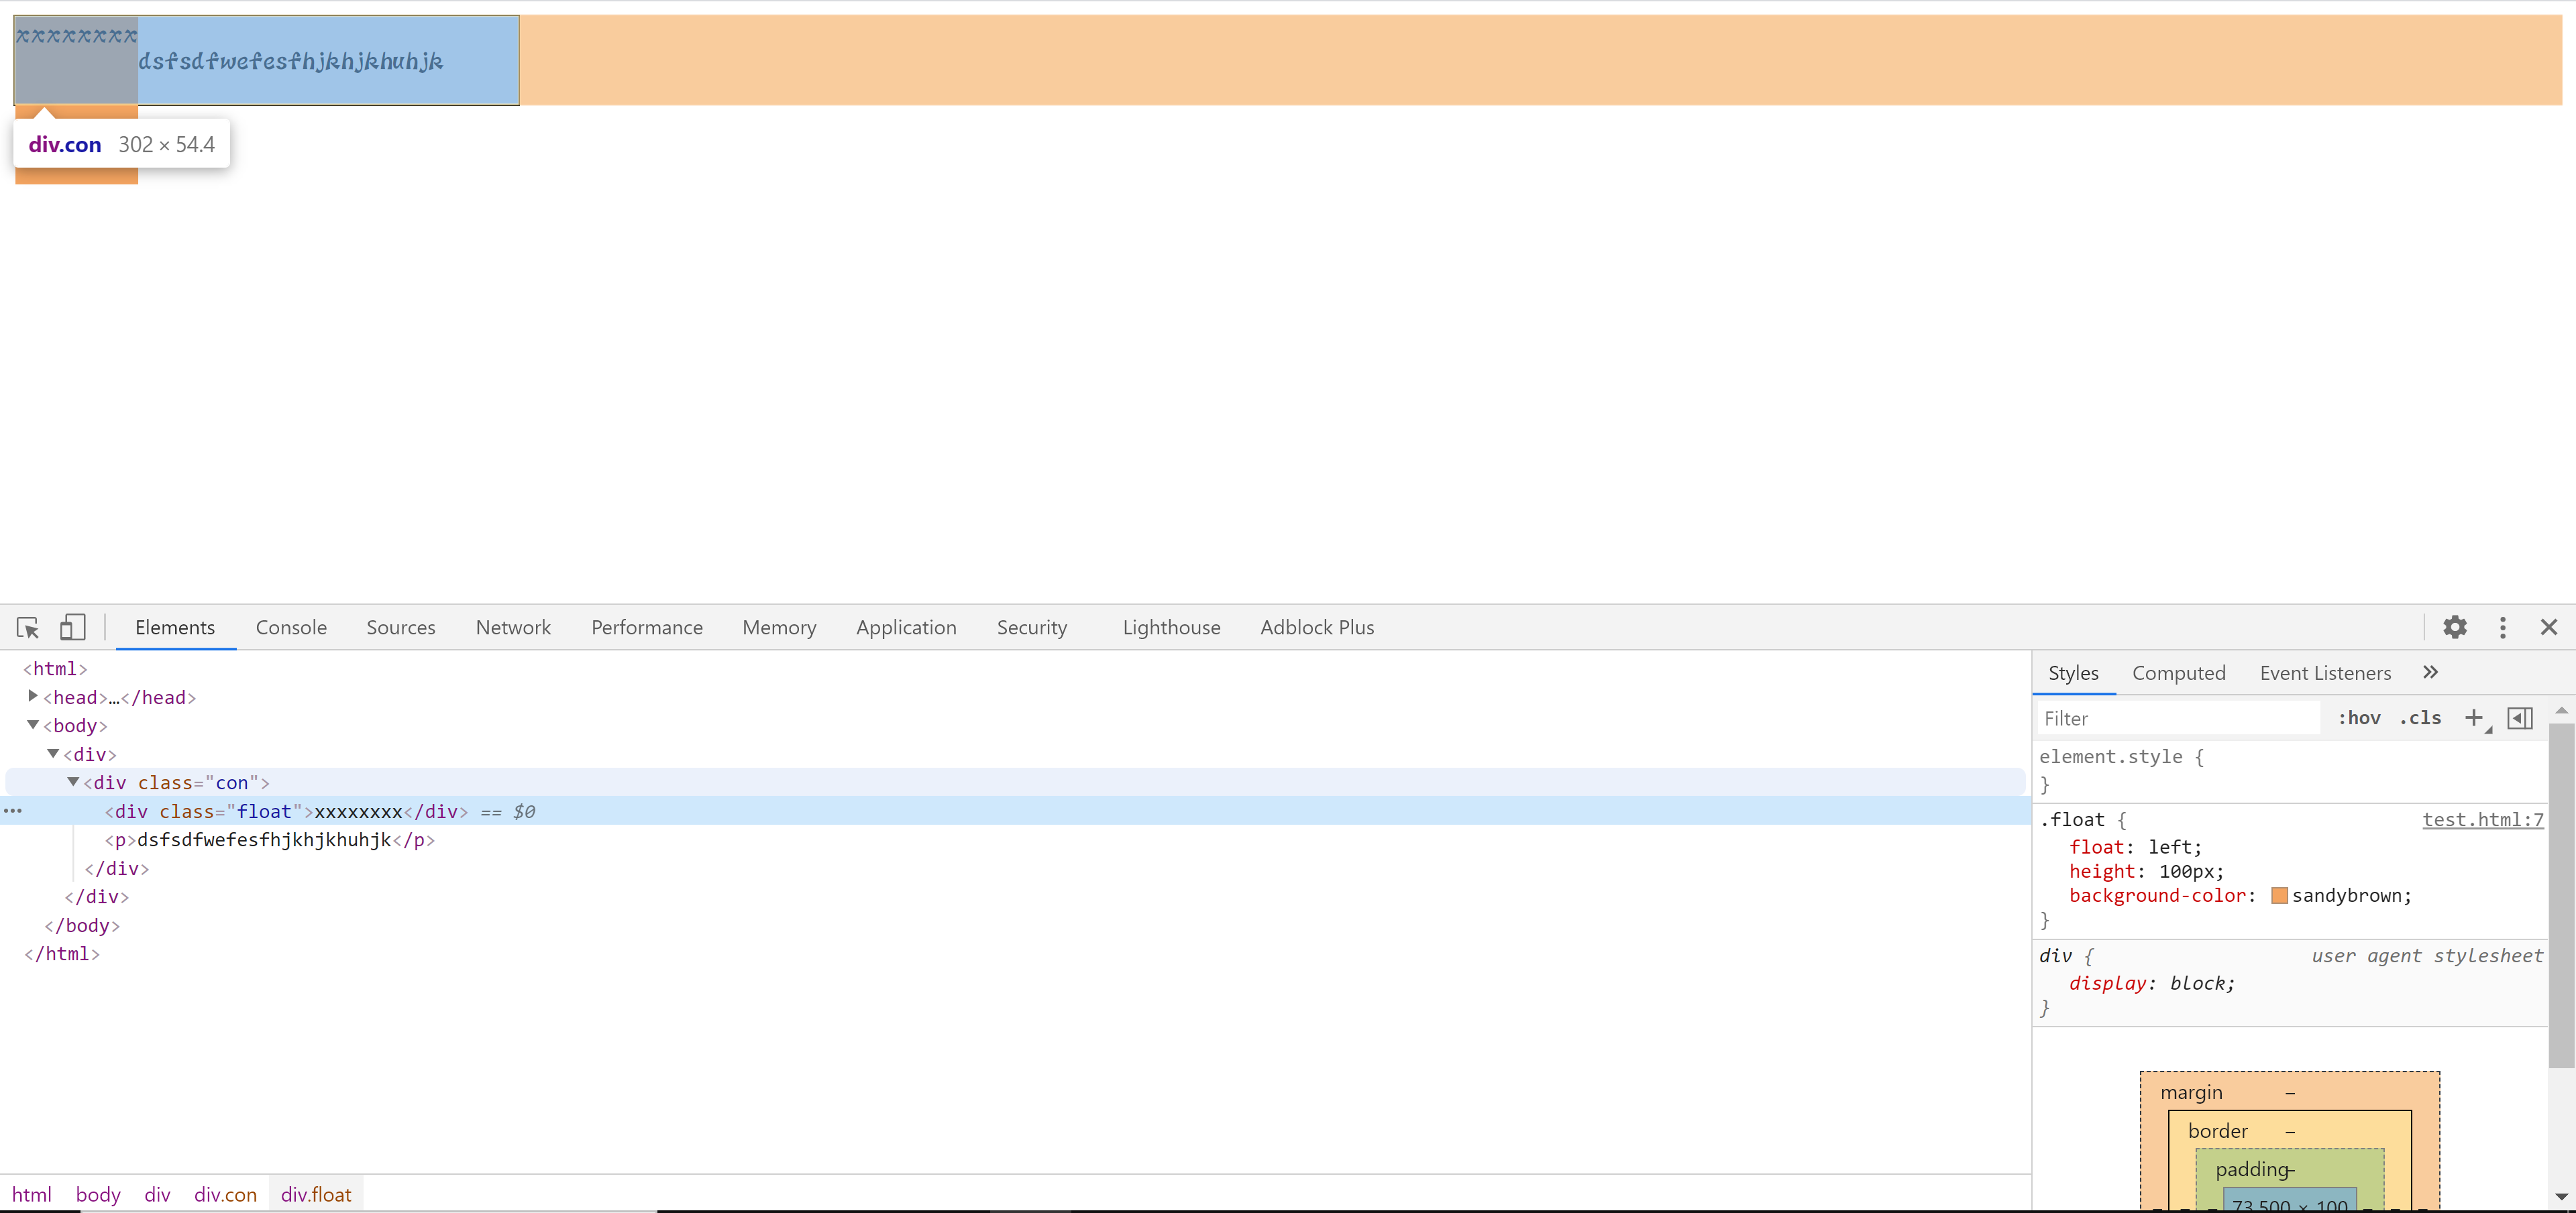2576x1213 pixels.
Task: Collapse the div class con node
Action: [x=73, y=783]
